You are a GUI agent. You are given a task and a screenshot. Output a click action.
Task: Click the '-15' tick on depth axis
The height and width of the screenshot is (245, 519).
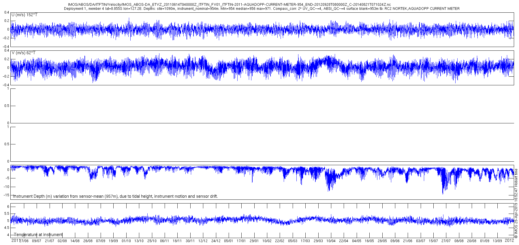tap(7, 195)
